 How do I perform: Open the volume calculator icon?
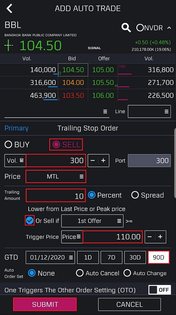pyautogui.click(x=22, y=160)
